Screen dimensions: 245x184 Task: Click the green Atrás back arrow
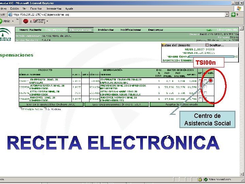pyautogui.click(x=1, y=21)
